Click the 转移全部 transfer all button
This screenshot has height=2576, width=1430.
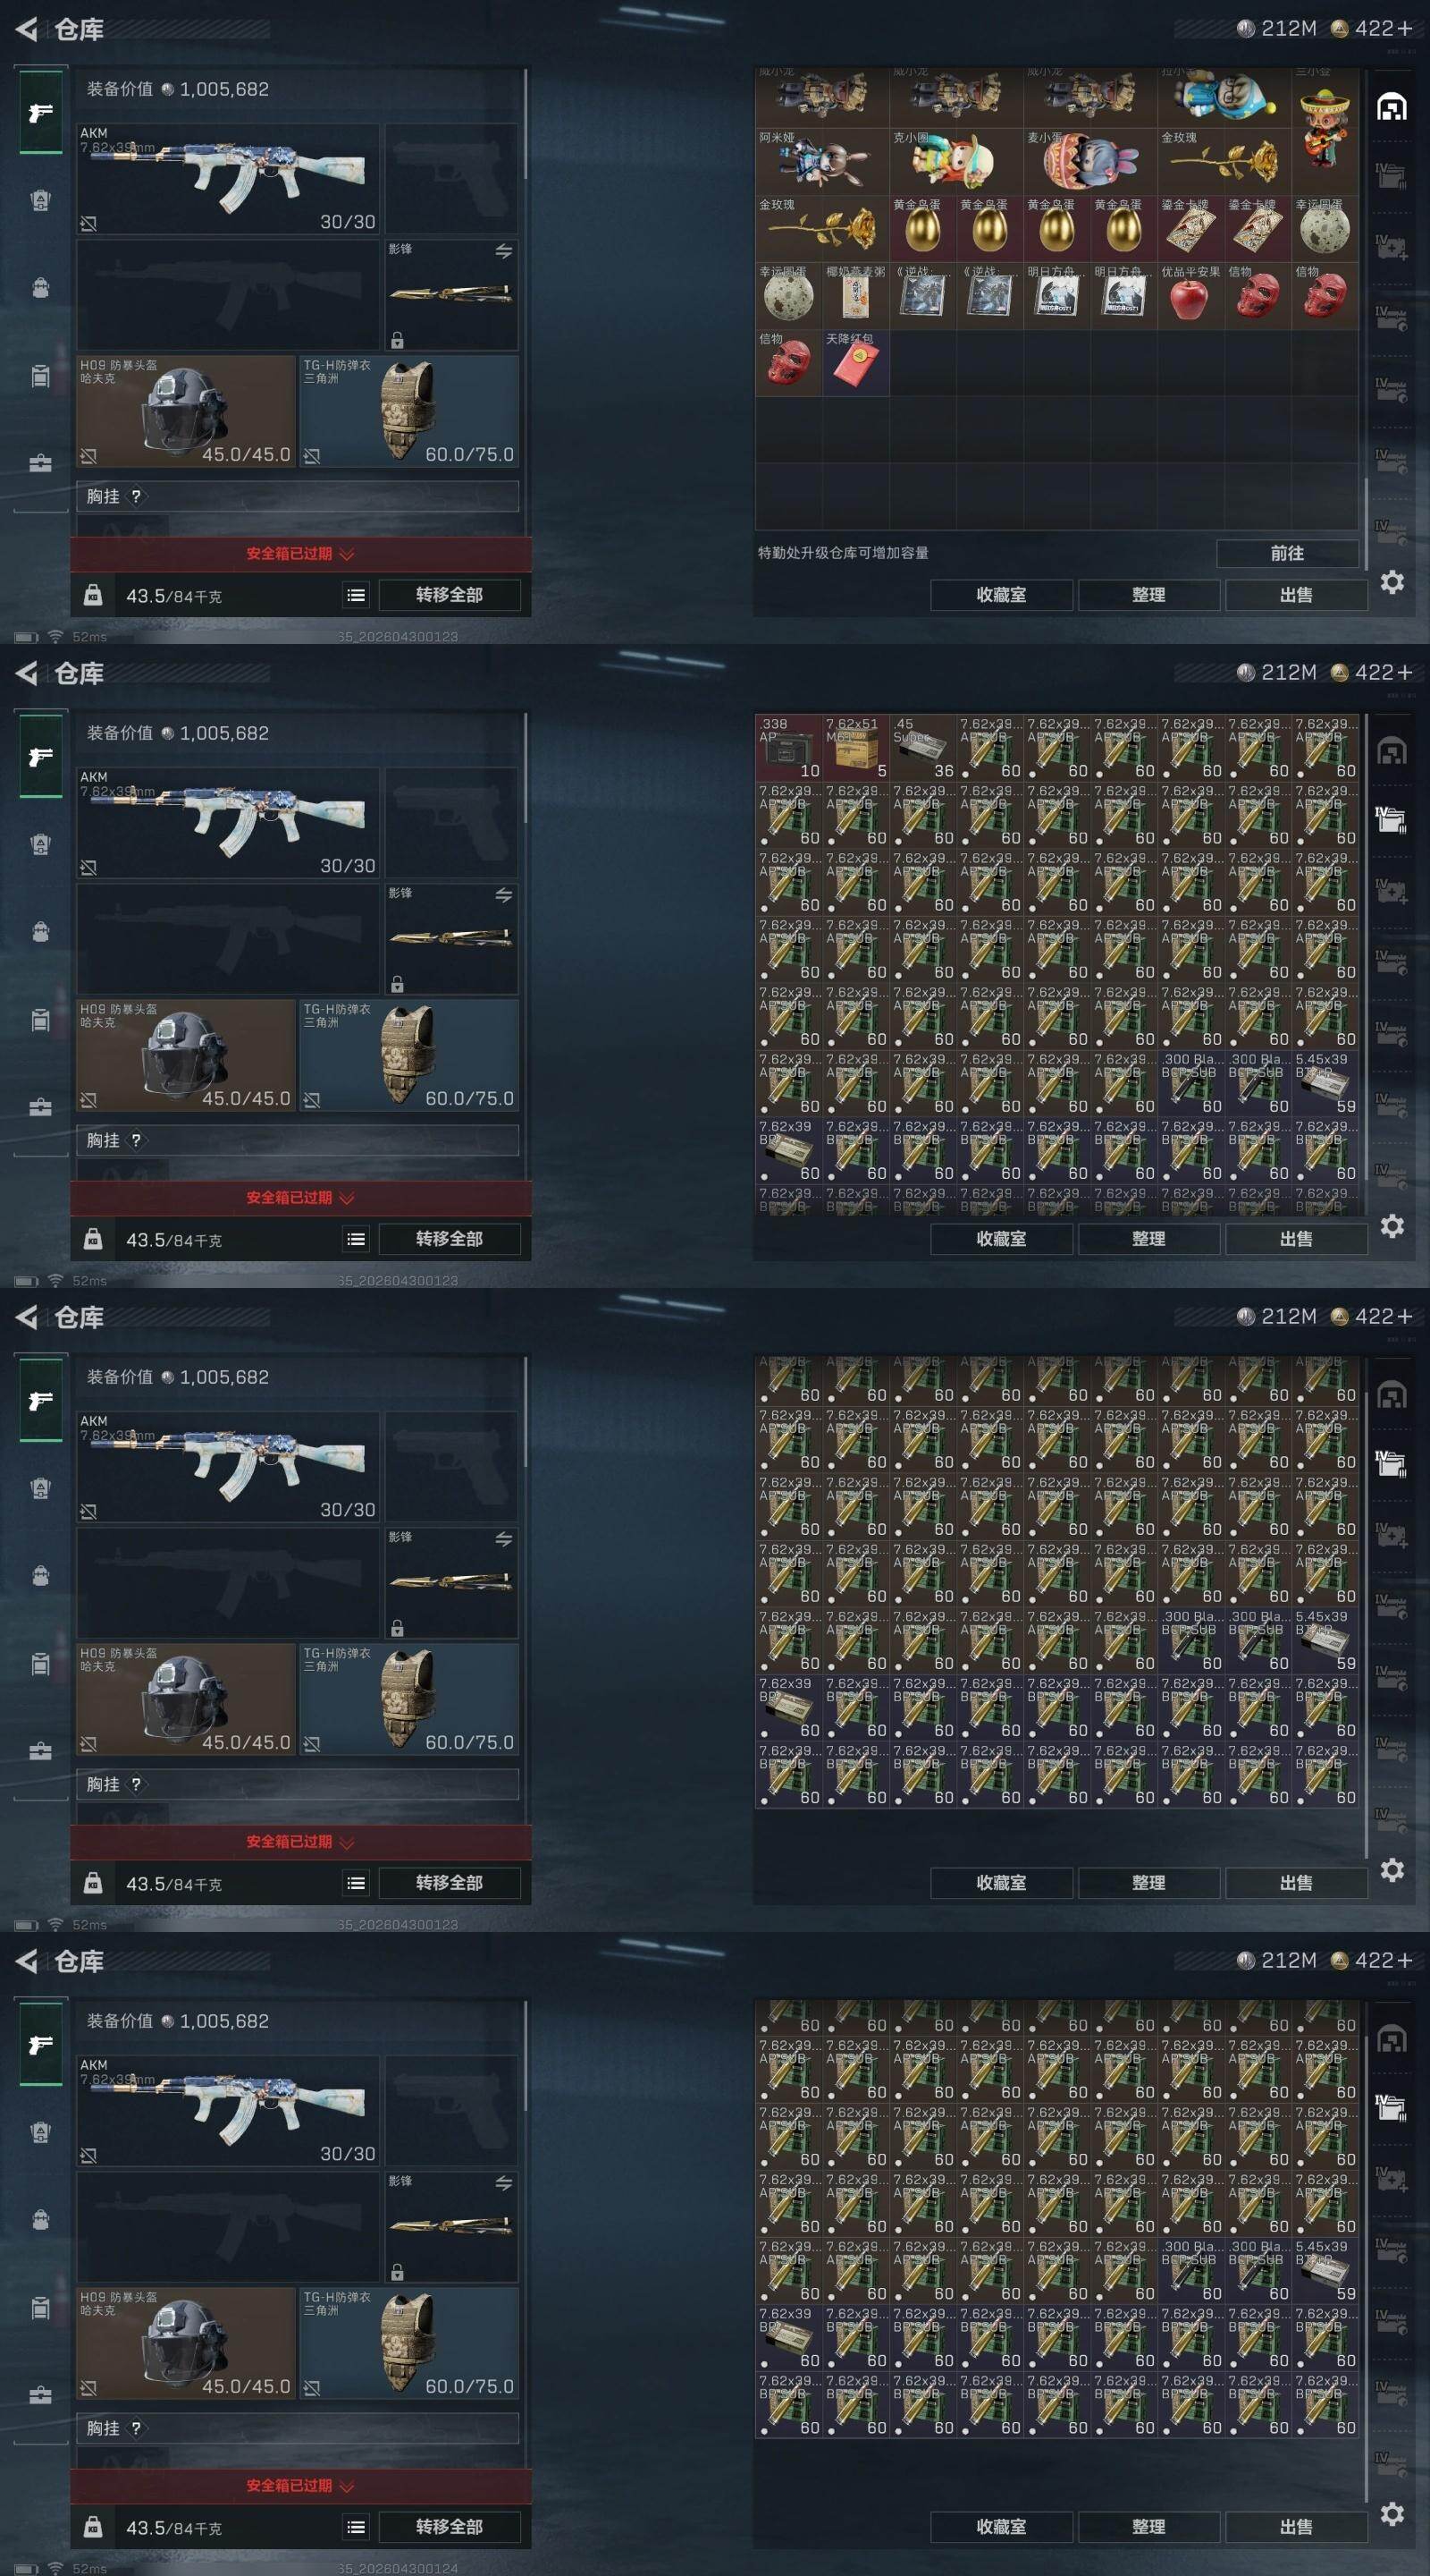point(450,595)
